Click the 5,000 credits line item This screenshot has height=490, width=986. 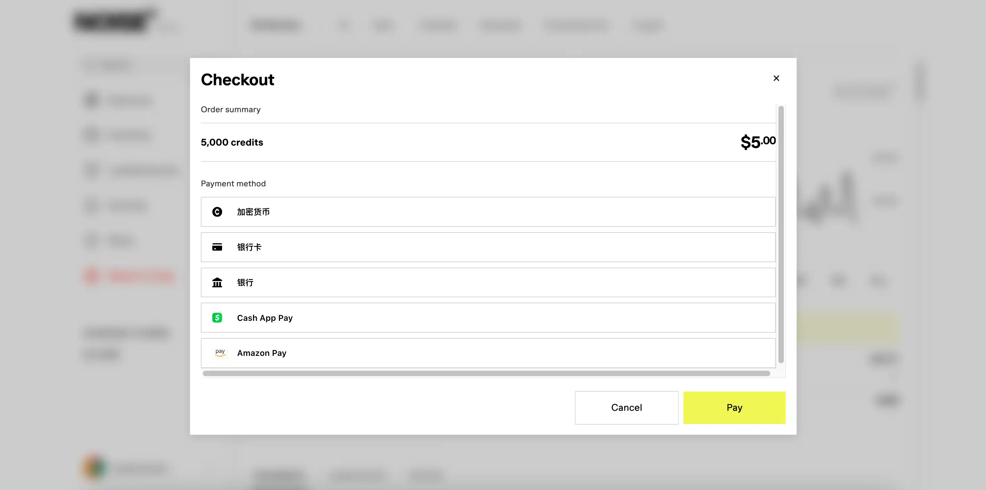(232, 143)
